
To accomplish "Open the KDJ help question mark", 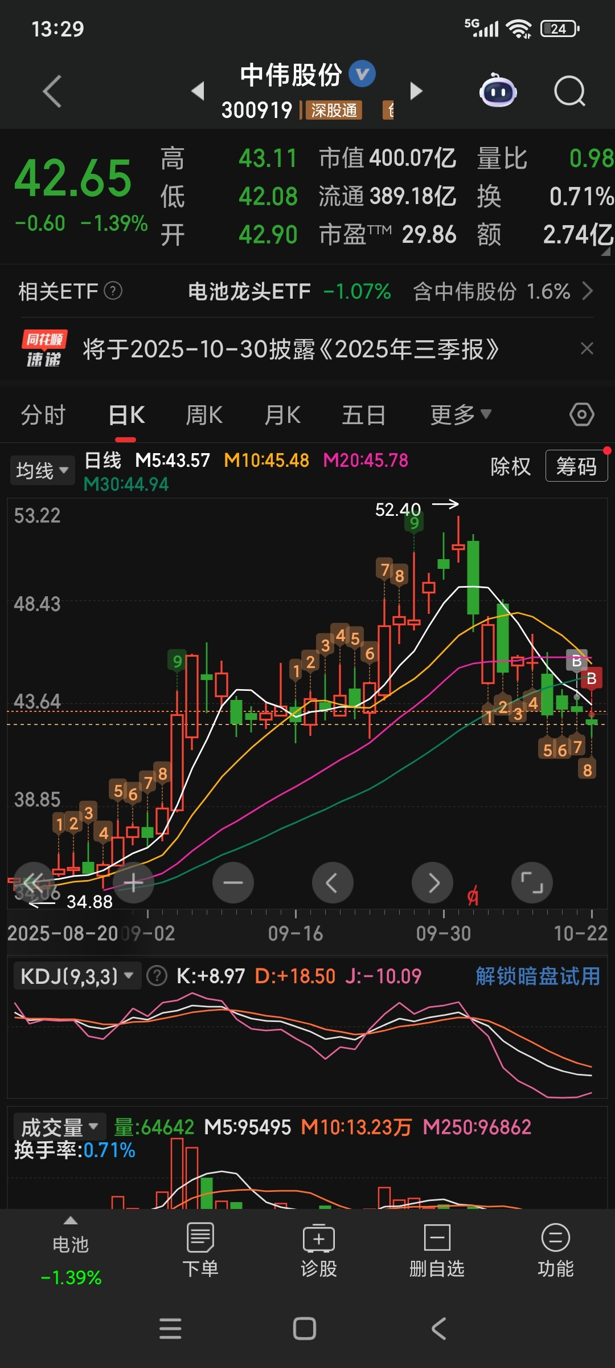I will coord(157,976).
